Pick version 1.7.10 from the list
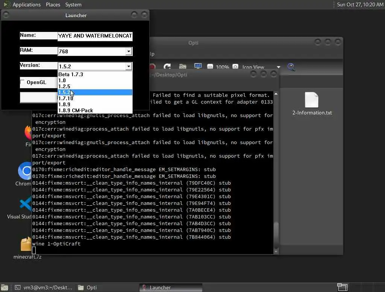385x292 pixels. (95, 98)
